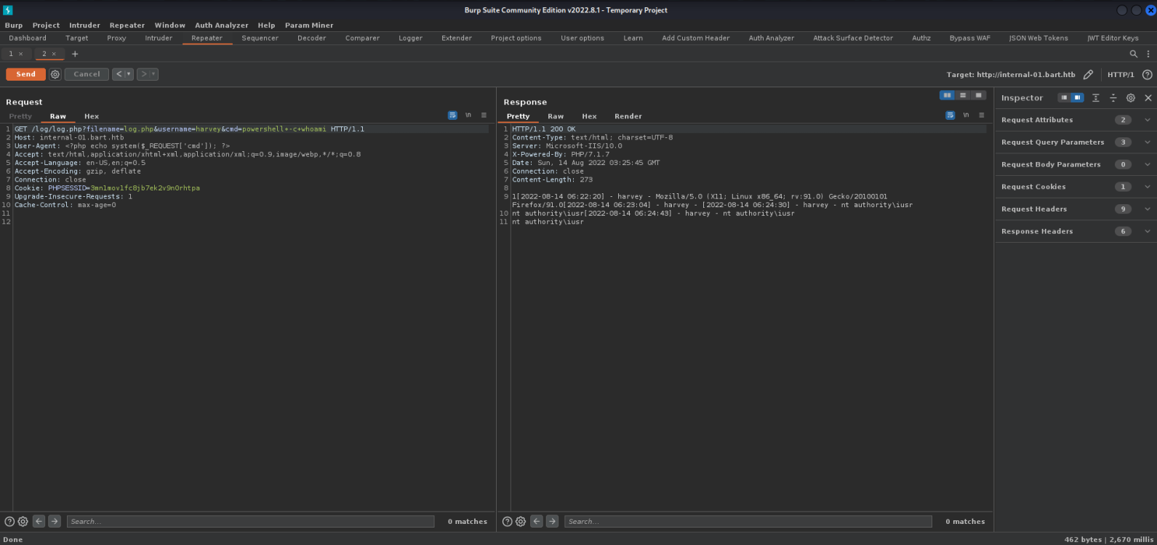Select the request Pretty view tab
This screenshot has width=1157, height=545.
coord(20,116)
